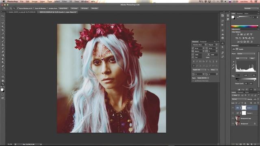The image size is (260, 146).
Task: Open the Layer menu
Action: point(42,2)
